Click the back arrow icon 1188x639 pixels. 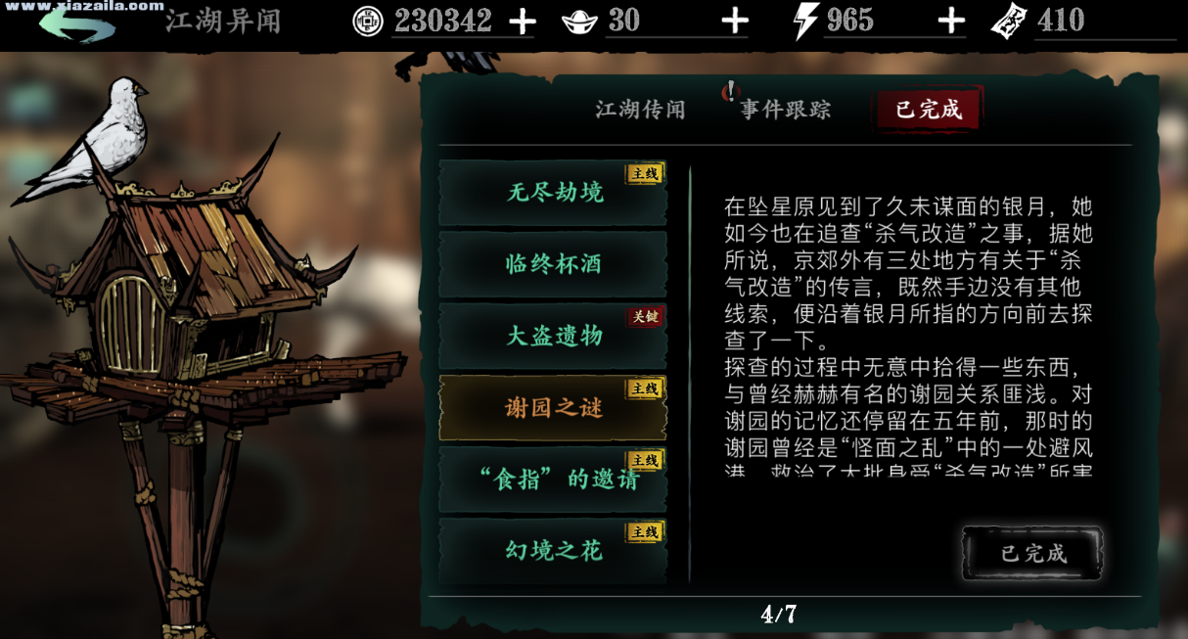coord(76,23)
